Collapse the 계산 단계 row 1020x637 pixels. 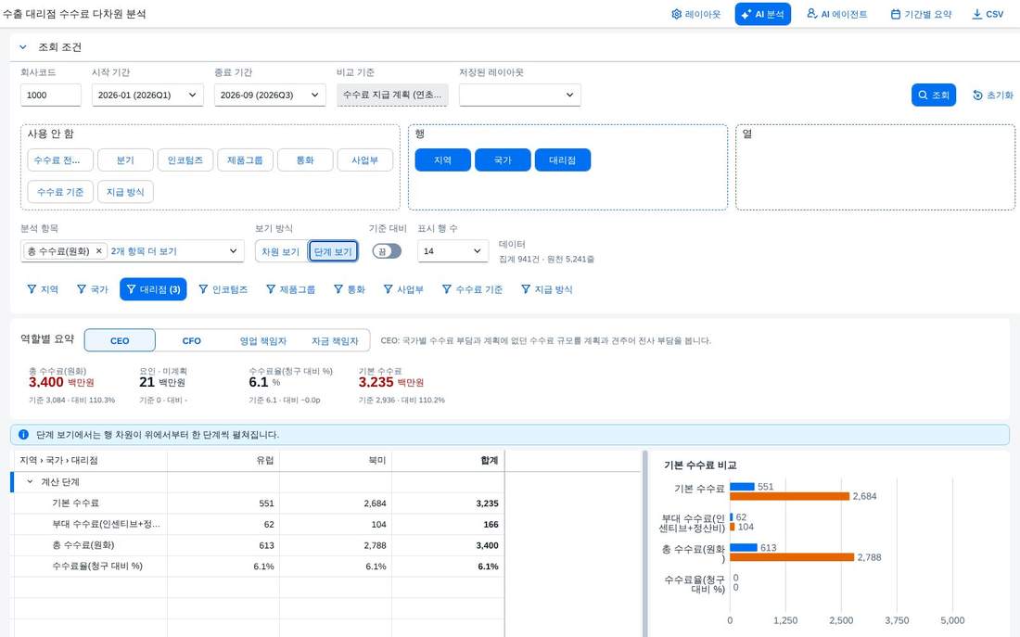tap(30, 482)
